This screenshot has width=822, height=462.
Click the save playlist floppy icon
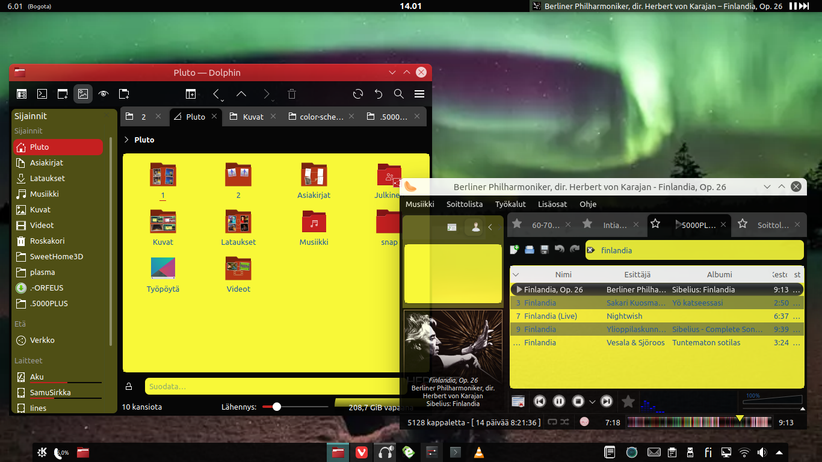click(545, 249)
